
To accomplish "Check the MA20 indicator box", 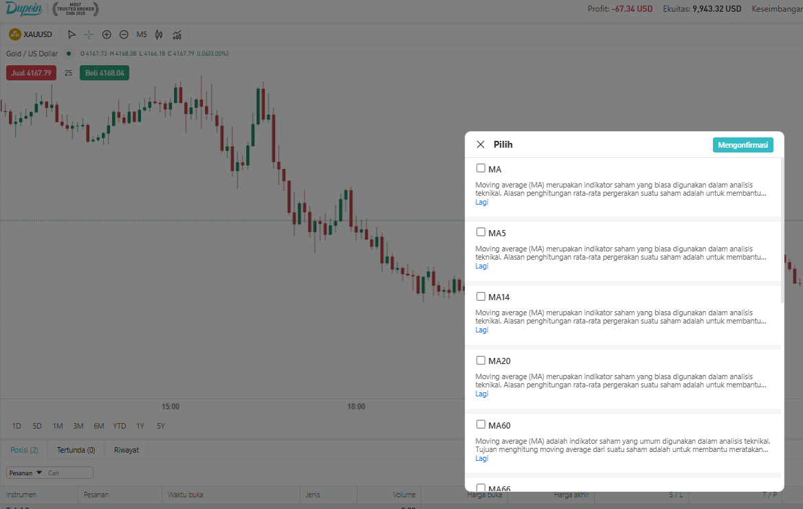I will [x=481, y=360].
